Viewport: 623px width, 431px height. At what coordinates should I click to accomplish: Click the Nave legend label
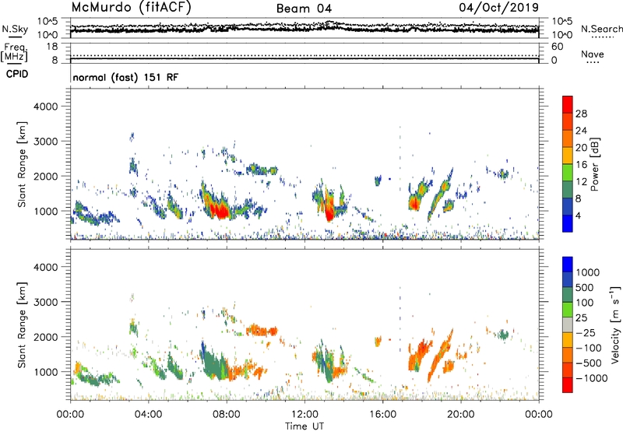[x=593, y=54]
